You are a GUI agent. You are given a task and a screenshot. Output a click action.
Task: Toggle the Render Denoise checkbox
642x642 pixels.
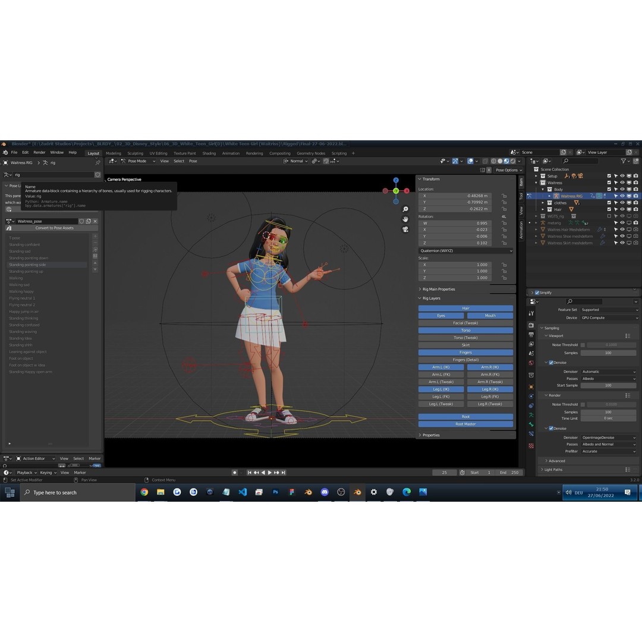(x=551, y=428)
